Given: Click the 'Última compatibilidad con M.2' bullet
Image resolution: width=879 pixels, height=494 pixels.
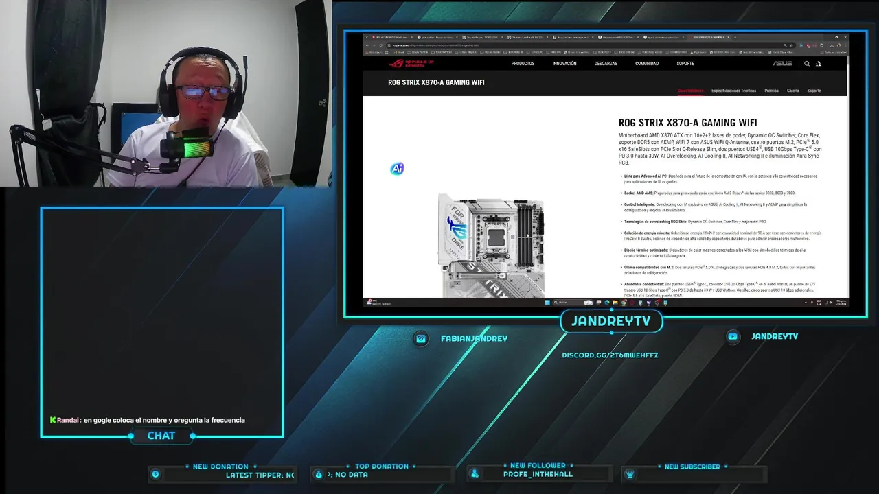Looking at the screenshot, I should click(x=720, y=270).
